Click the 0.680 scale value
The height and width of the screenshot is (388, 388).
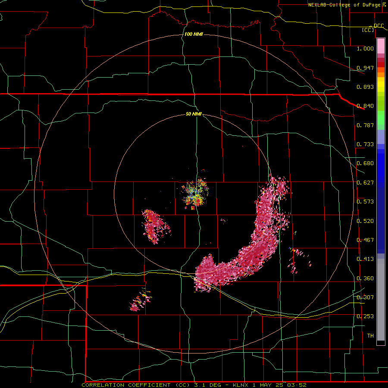click(365, 163)
